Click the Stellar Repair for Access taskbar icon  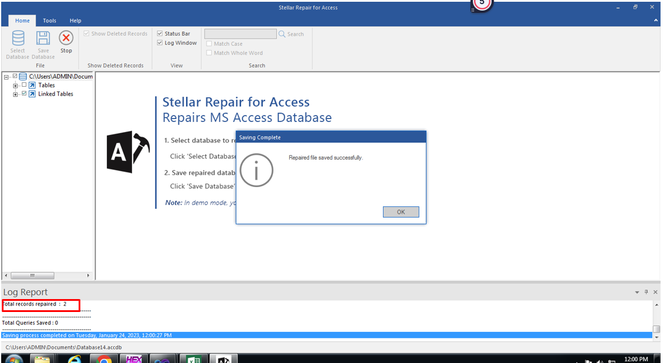[224, 359]
